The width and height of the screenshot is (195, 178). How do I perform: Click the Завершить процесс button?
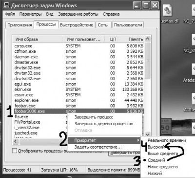pyautogui.click(x=125, y=153)
